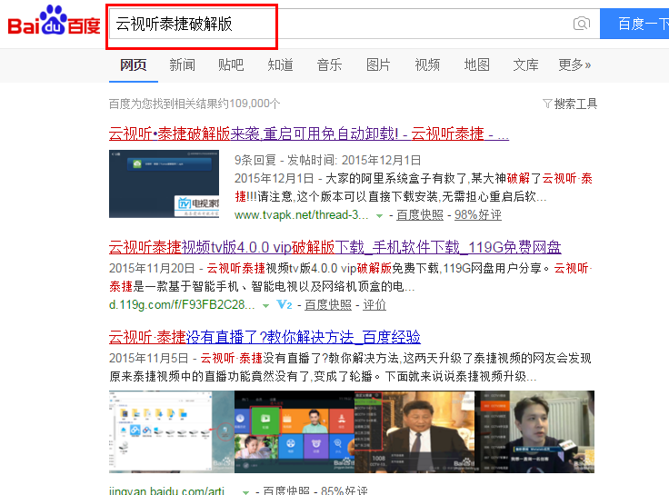Expand the 更多» menu

(x=574, y=64)
